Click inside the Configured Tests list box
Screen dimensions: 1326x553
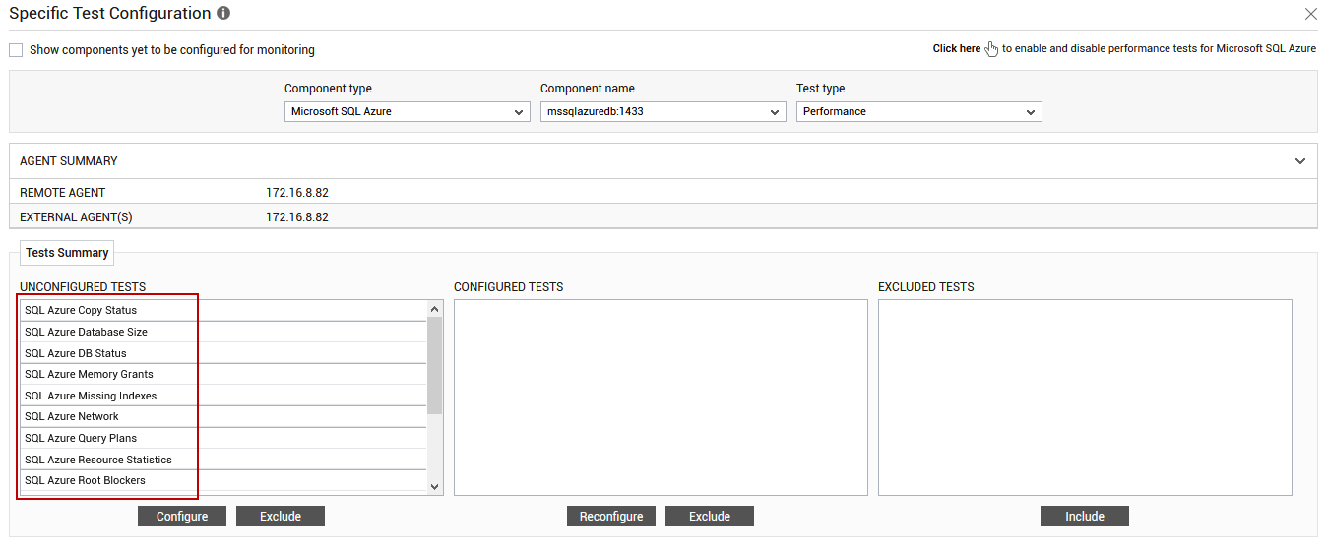pos(661,398)
